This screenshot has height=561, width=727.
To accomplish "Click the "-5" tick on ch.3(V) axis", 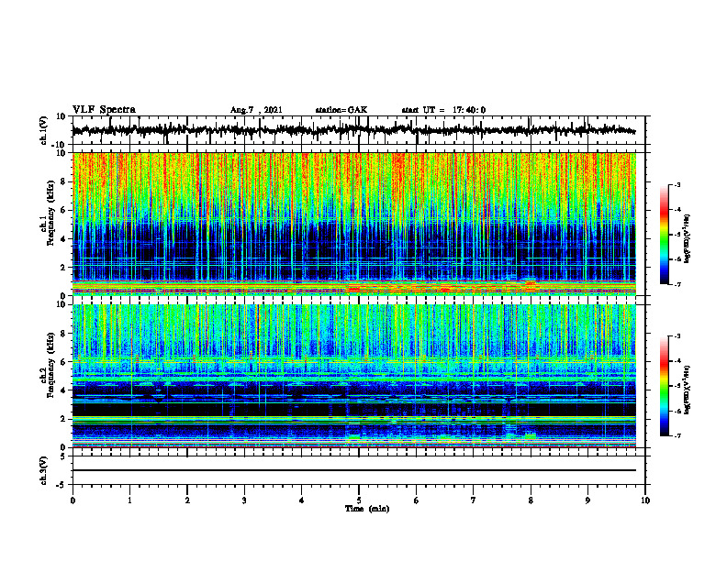I will [x=62, y=485].
